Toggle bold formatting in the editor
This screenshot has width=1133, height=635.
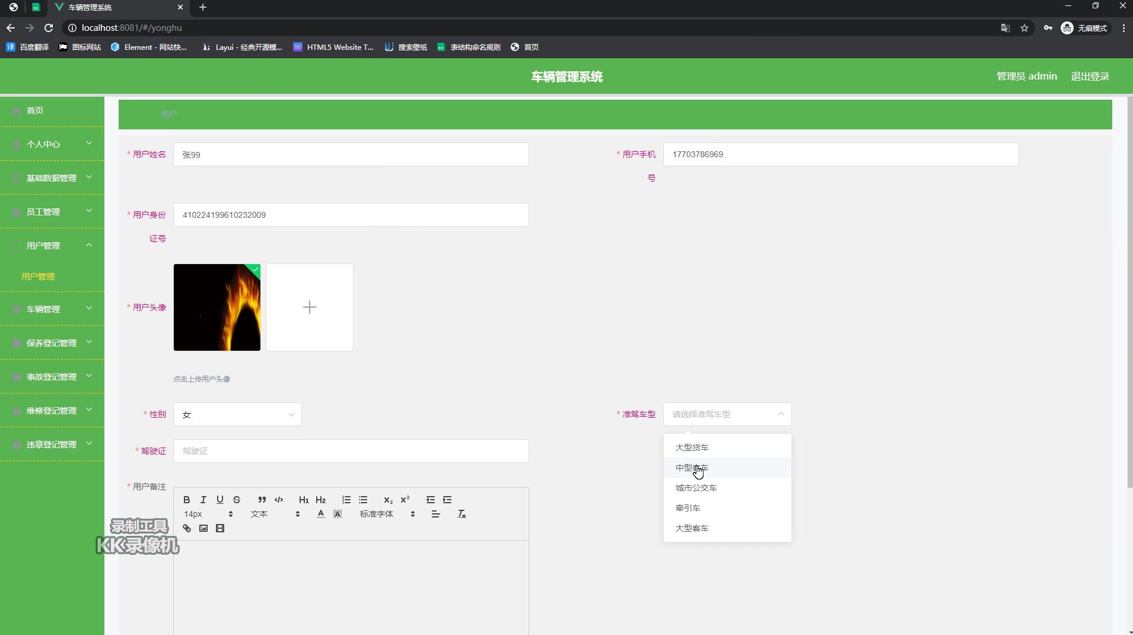pyautogui.click(x=186, y=500)
